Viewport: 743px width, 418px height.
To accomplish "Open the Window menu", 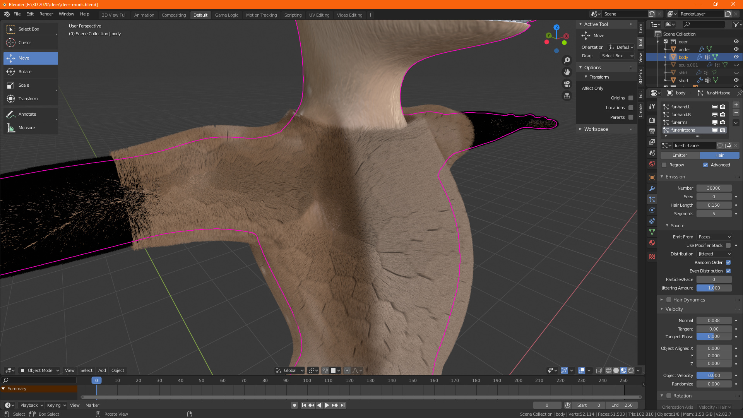I will point(66,14).
